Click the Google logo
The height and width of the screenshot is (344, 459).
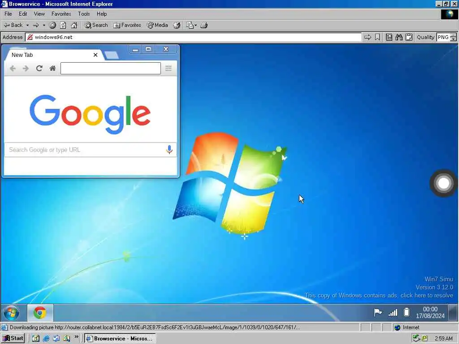(90, 114)
